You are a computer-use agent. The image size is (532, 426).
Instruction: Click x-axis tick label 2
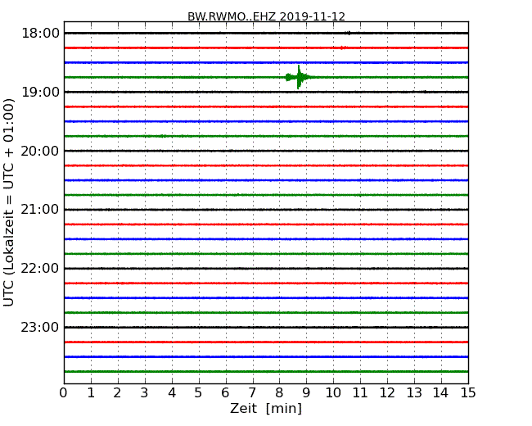pos(117,393)
